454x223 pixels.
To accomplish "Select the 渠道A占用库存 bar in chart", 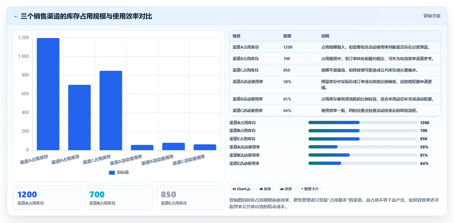I will tap(48, 94).
